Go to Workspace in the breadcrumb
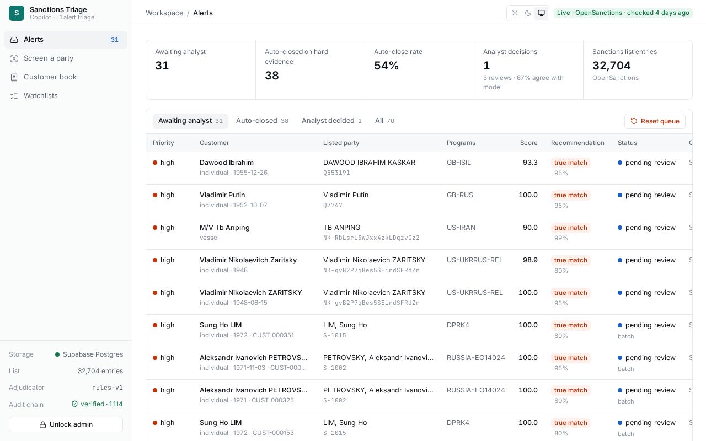The height and width of the screenshot is (441, 706). [164, 13]
